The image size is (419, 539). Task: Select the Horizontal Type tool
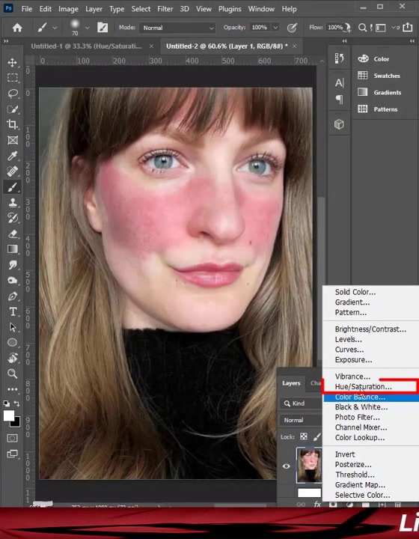click(13, 311)
